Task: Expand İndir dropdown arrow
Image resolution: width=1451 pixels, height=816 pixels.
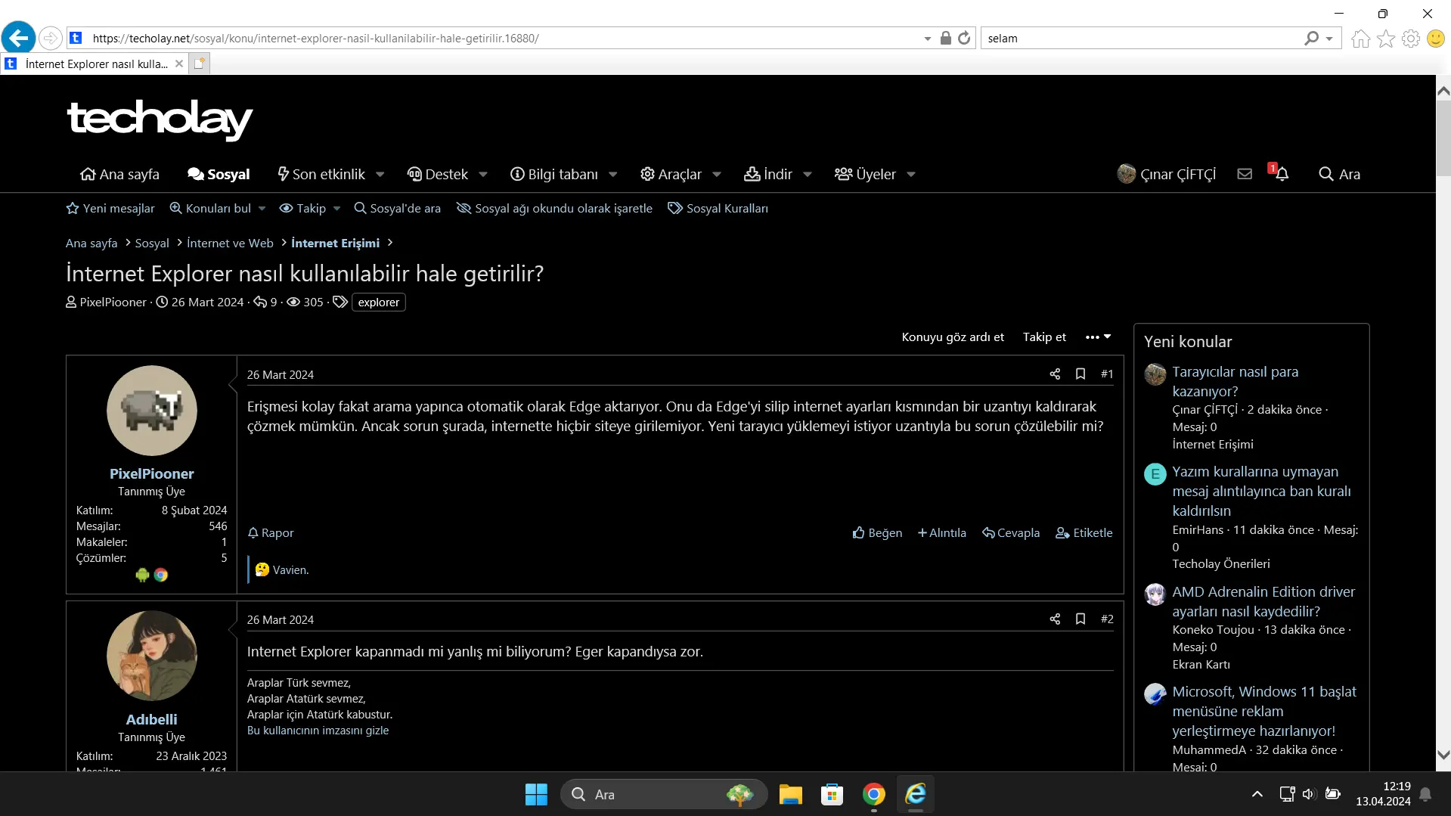Action: (808, 175)
